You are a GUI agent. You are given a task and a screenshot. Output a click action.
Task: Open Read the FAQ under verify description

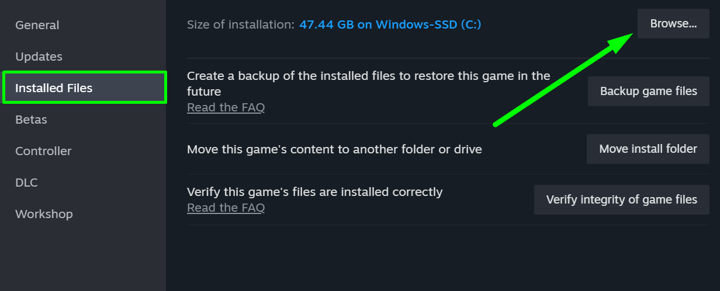click(226, 208)
